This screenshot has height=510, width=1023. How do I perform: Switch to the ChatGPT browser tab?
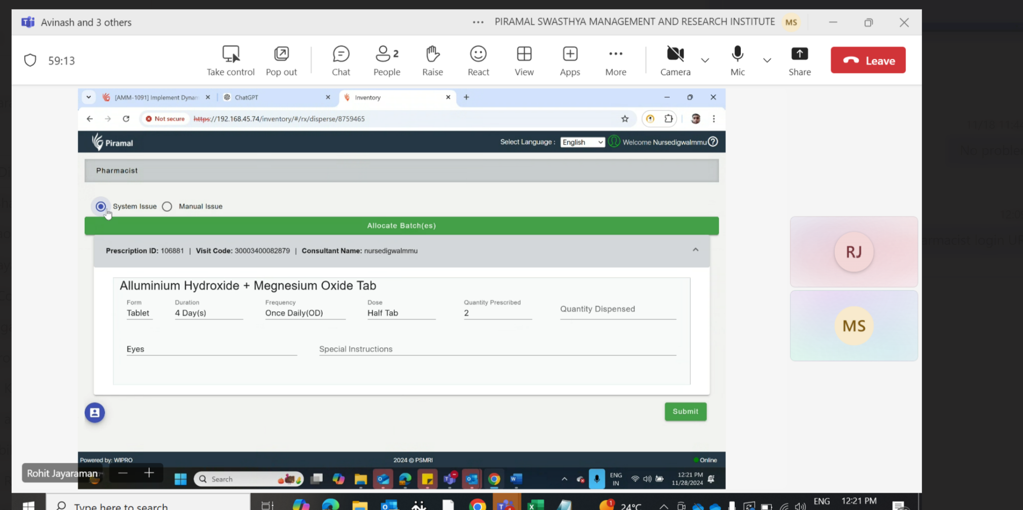[274, 97]
